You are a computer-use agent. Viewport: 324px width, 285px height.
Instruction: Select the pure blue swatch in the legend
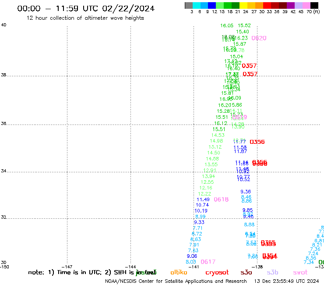[212, 5]
